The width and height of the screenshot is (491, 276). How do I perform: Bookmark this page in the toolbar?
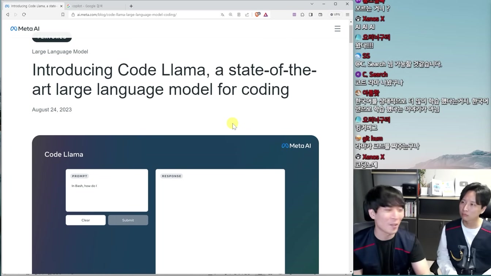[x=63, y=15]
